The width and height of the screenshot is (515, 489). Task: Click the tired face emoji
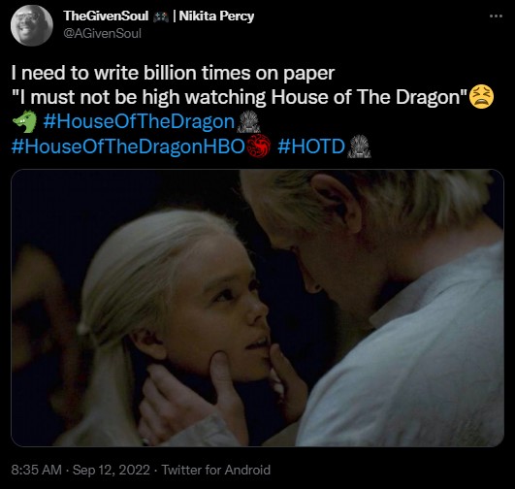481,97
